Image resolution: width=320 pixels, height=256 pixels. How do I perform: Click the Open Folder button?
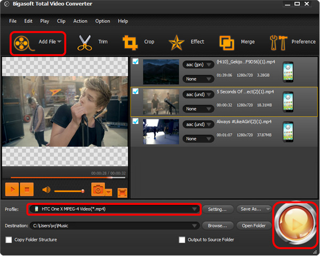(254, 226)
